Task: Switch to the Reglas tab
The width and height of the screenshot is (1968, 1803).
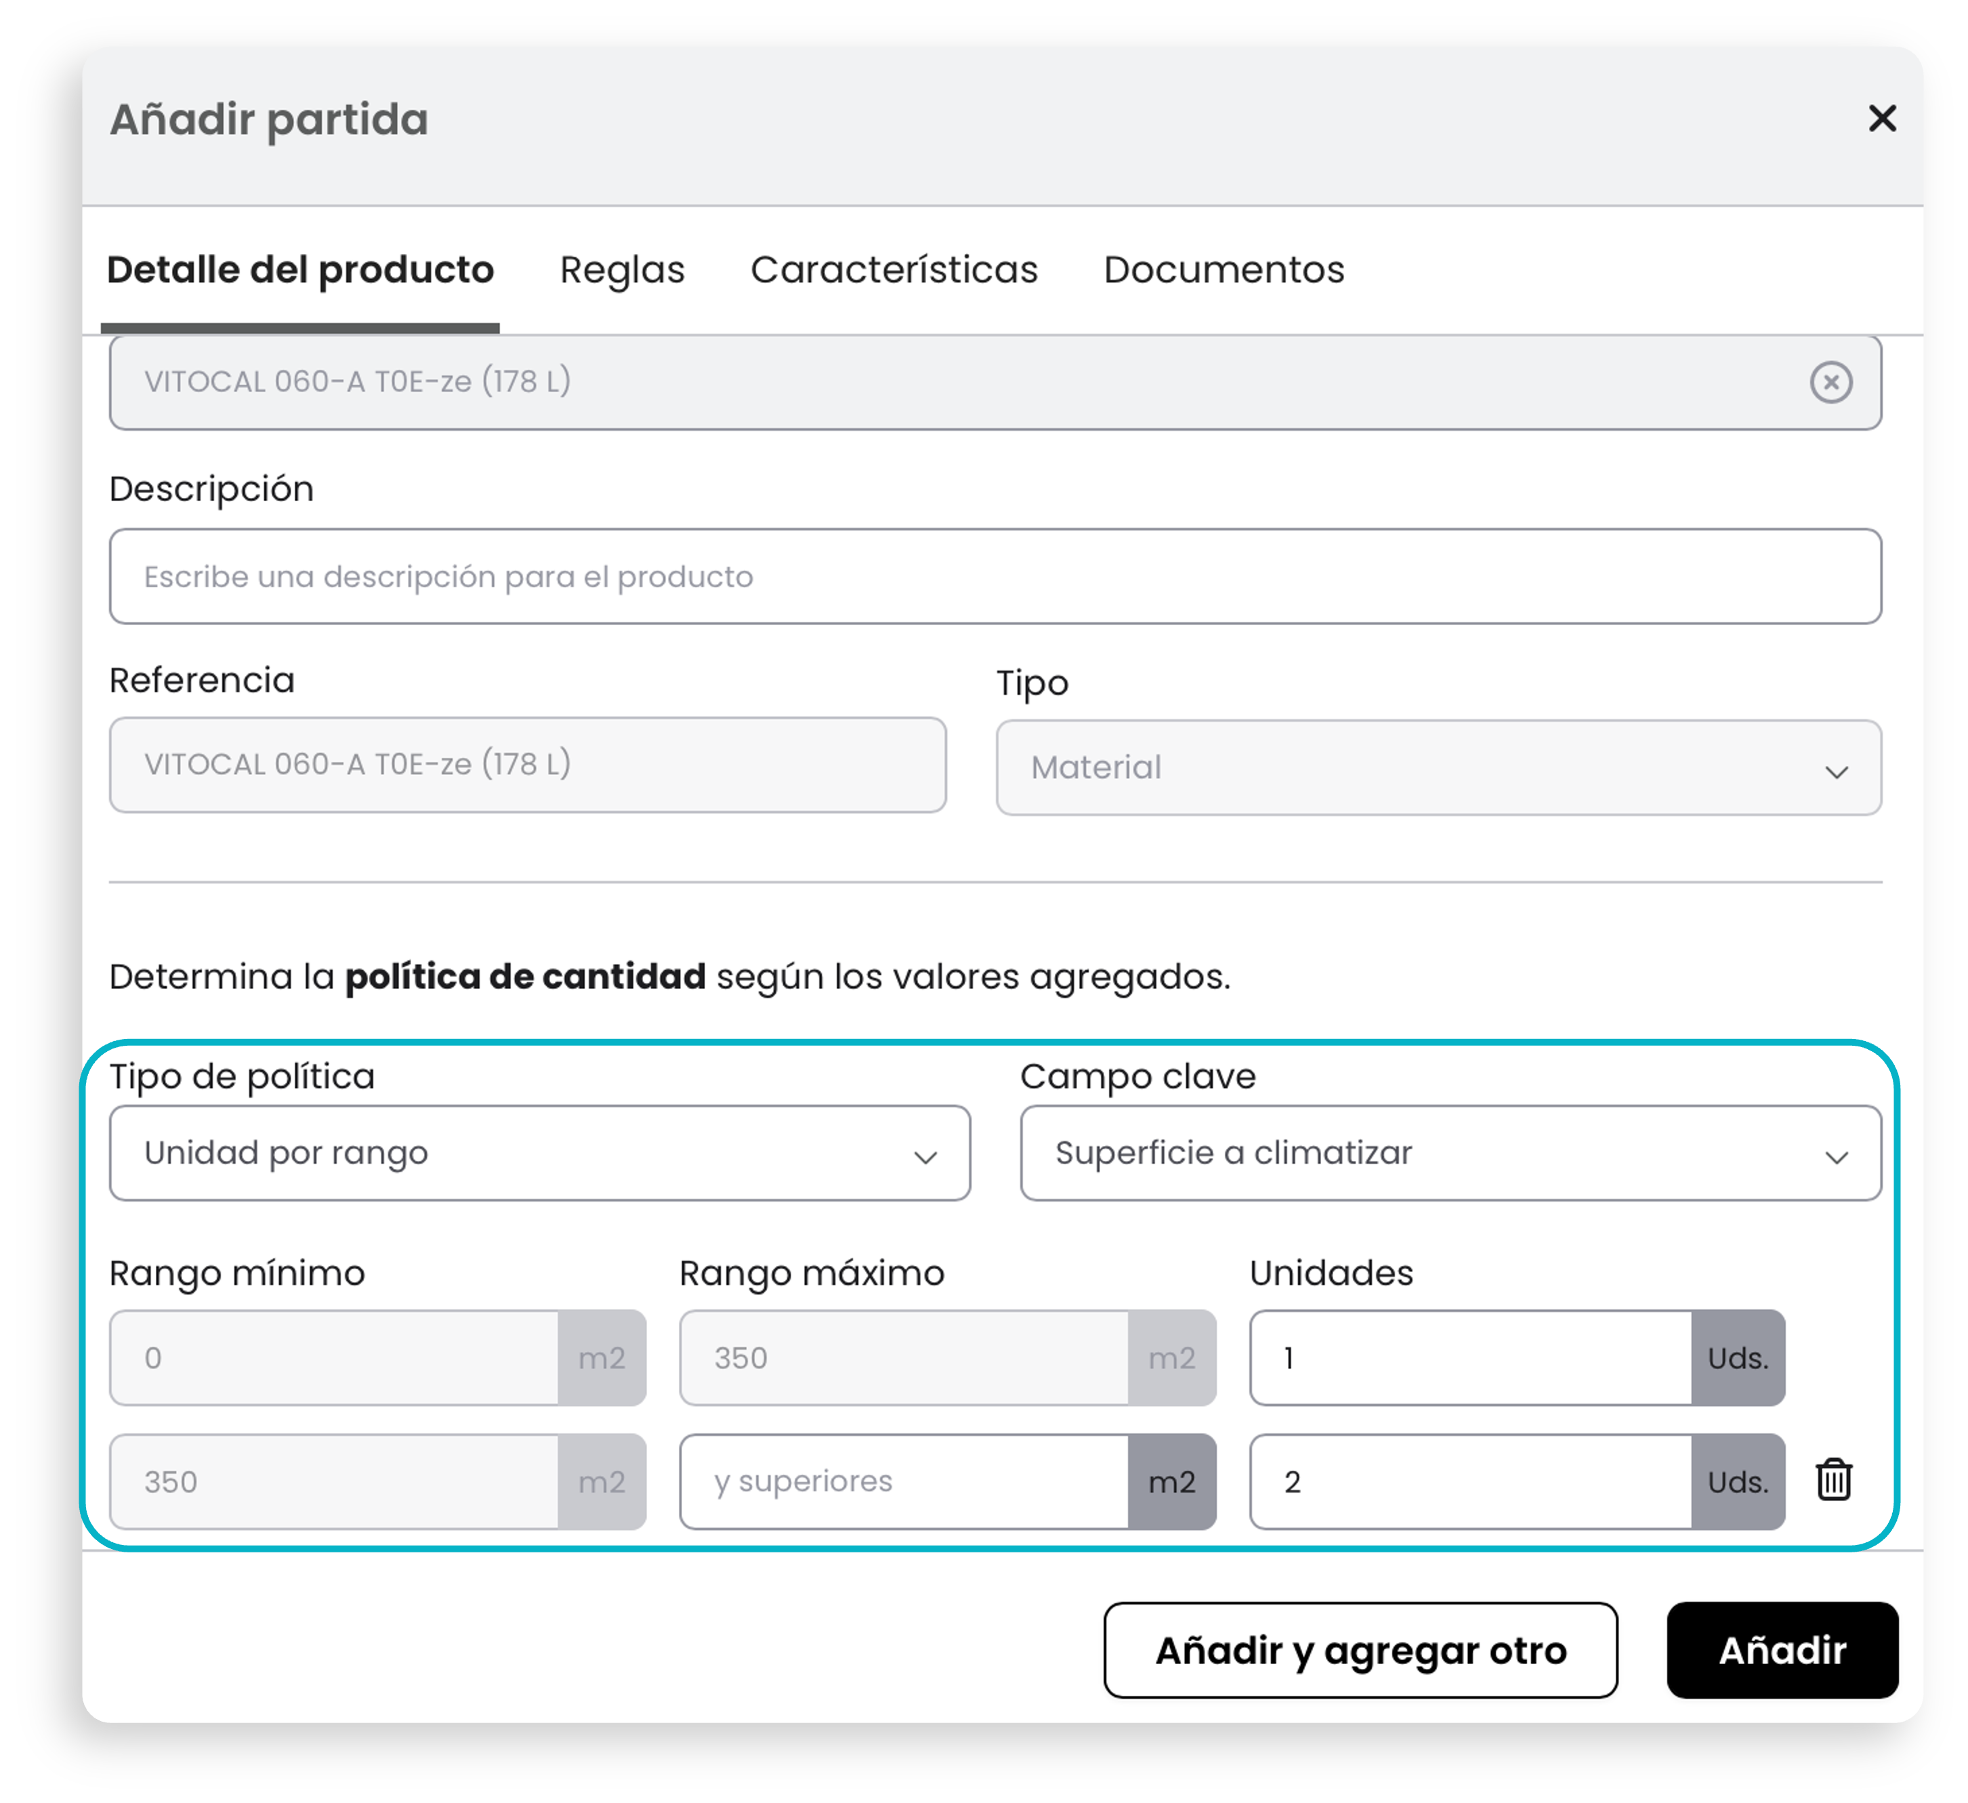Action: pos(622,270)
